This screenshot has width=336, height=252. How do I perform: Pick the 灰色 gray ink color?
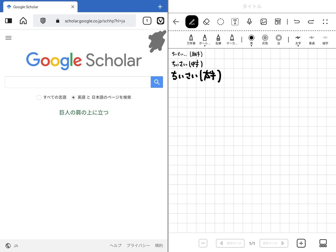coord(265,39)
